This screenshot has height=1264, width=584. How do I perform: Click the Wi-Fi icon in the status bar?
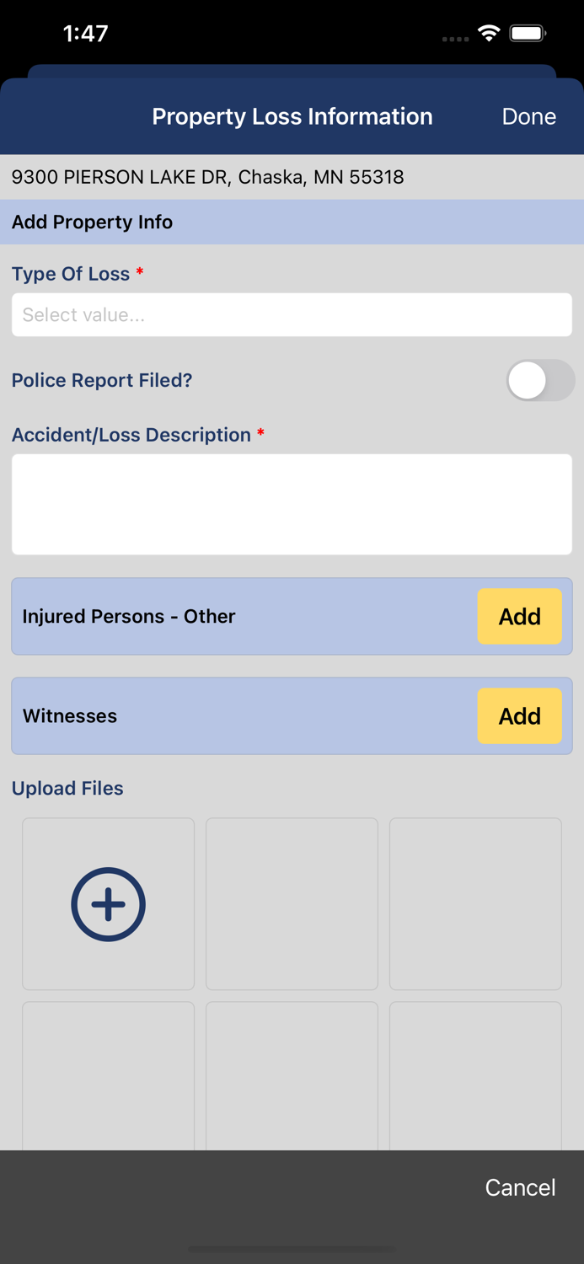490,34
